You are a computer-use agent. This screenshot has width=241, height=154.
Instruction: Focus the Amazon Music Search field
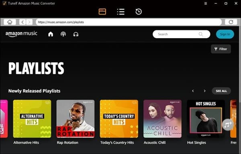coord(182,34)
